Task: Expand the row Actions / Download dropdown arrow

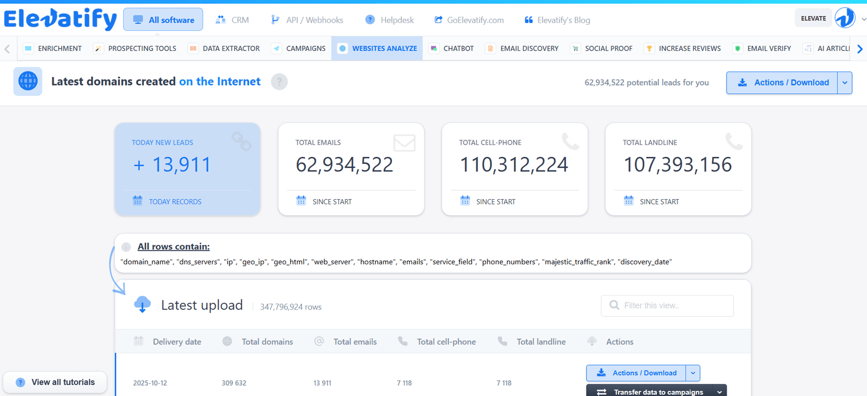Action: tap(692, 373)
